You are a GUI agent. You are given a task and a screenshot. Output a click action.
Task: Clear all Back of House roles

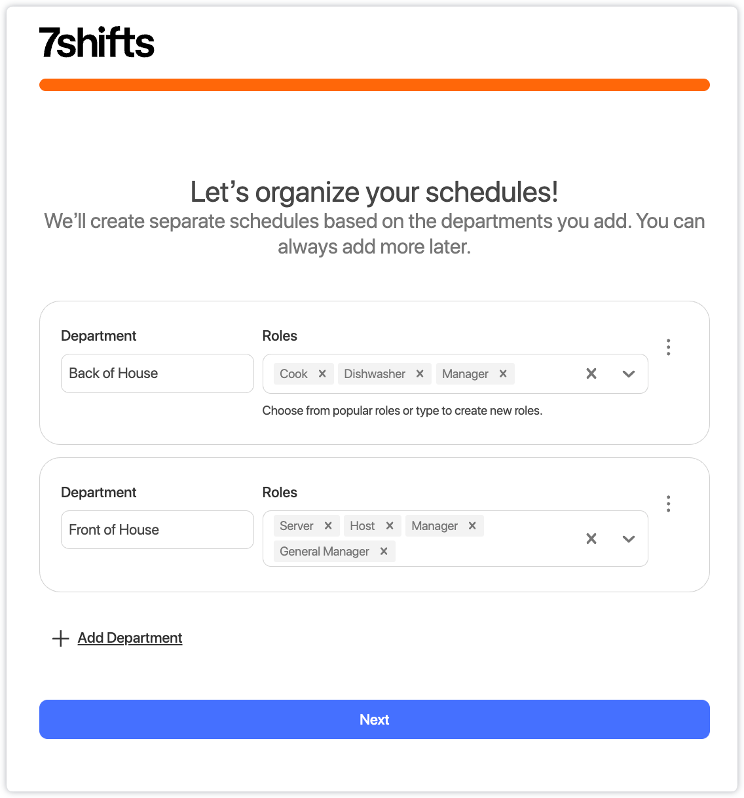pyautogui.click(x=591, y=373)
